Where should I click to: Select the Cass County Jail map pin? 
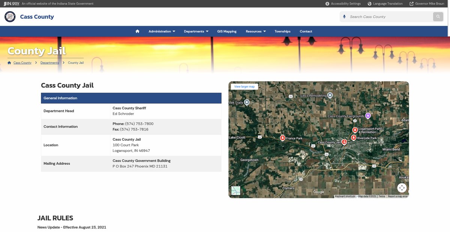coord(344,142)
